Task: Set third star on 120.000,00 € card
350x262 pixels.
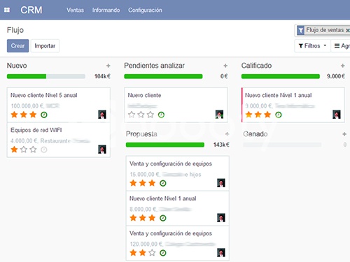Action: coord(152,253)
